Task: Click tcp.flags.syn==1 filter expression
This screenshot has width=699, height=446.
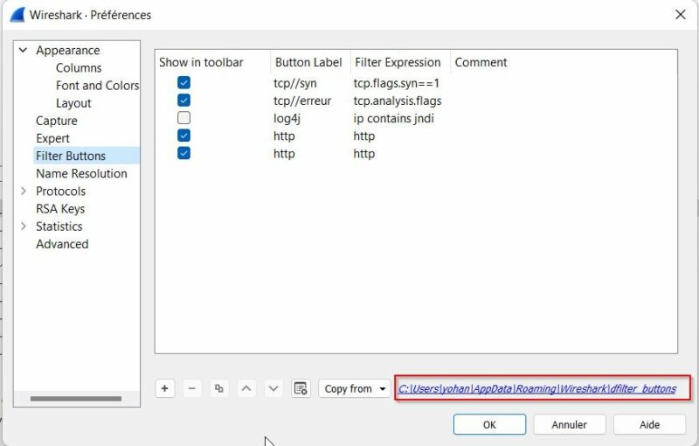Action: 397,83
